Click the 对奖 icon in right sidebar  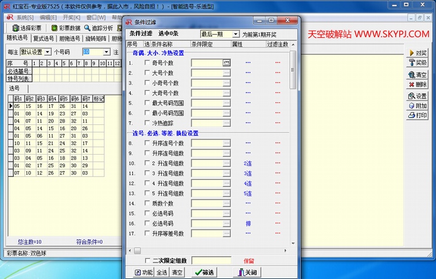click(x=412, y=53)
